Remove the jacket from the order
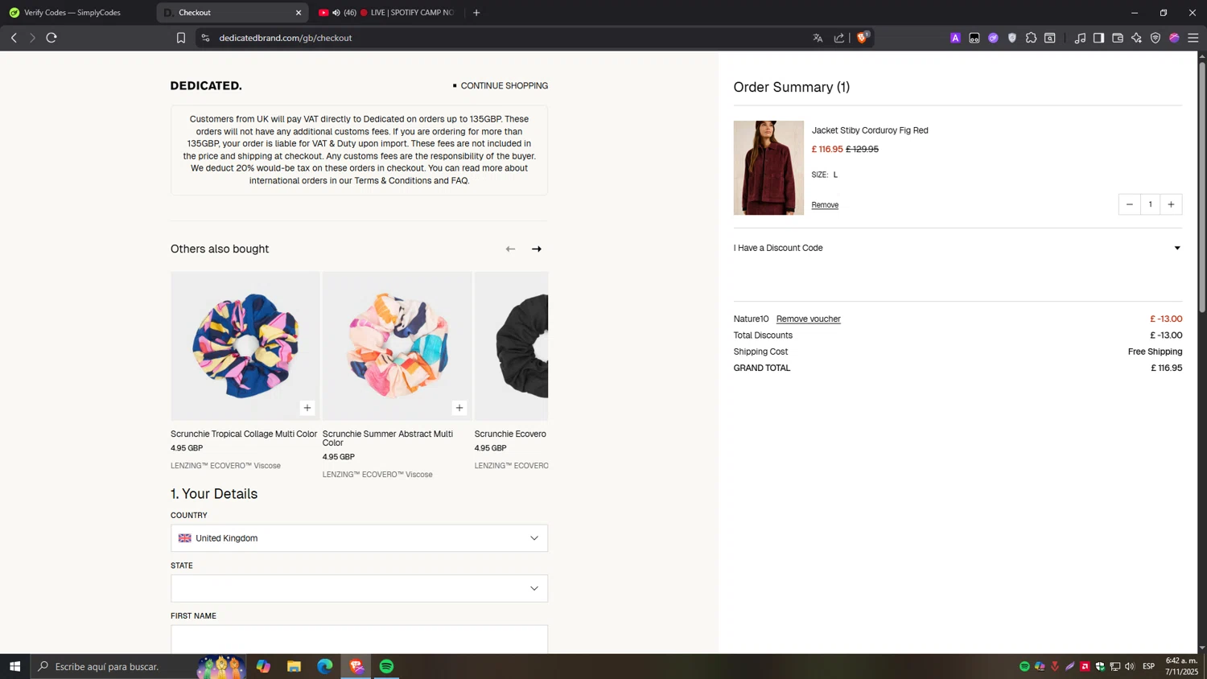Image resolution: width=1207 pixels, height=679 pixels. click(x=825, y=205)
